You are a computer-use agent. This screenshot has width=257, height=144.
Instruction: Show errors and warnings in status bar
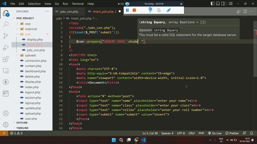(16, 133)
